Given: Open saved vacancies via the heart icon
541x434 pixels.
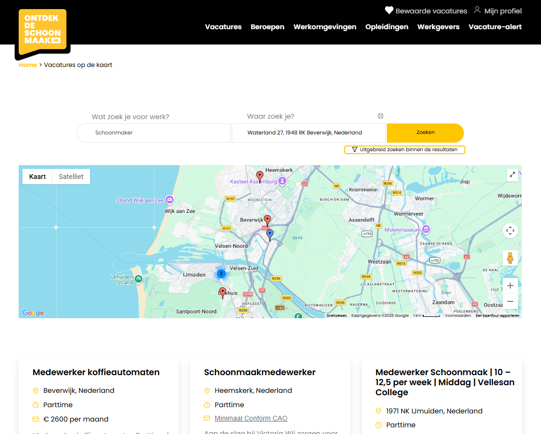Looking at the screenshot, I should click(389, 10).
